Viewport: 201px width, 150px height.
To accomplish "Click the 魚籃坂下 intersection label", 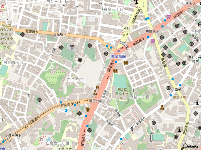I will 152,31.
